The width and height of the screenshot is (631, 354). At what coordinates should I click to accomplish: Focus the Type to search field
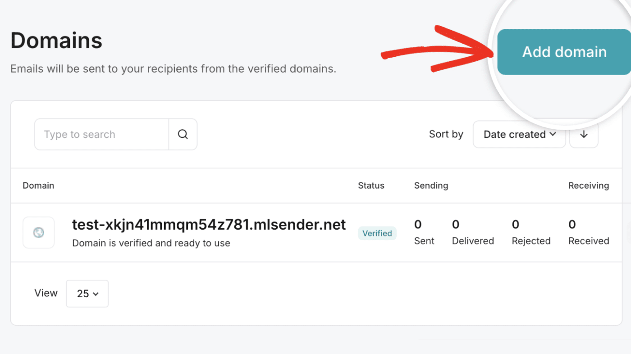pyautogui.click(x=102, y=134)
